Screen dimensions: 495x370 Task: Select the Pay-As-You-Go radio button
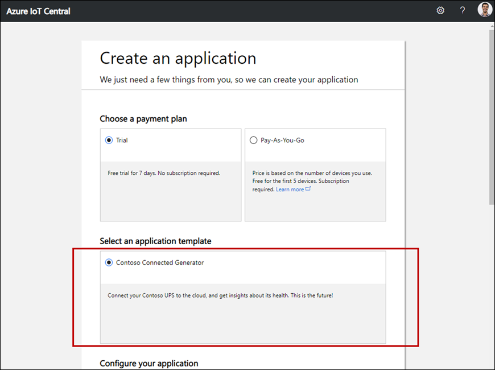point(253,139)
